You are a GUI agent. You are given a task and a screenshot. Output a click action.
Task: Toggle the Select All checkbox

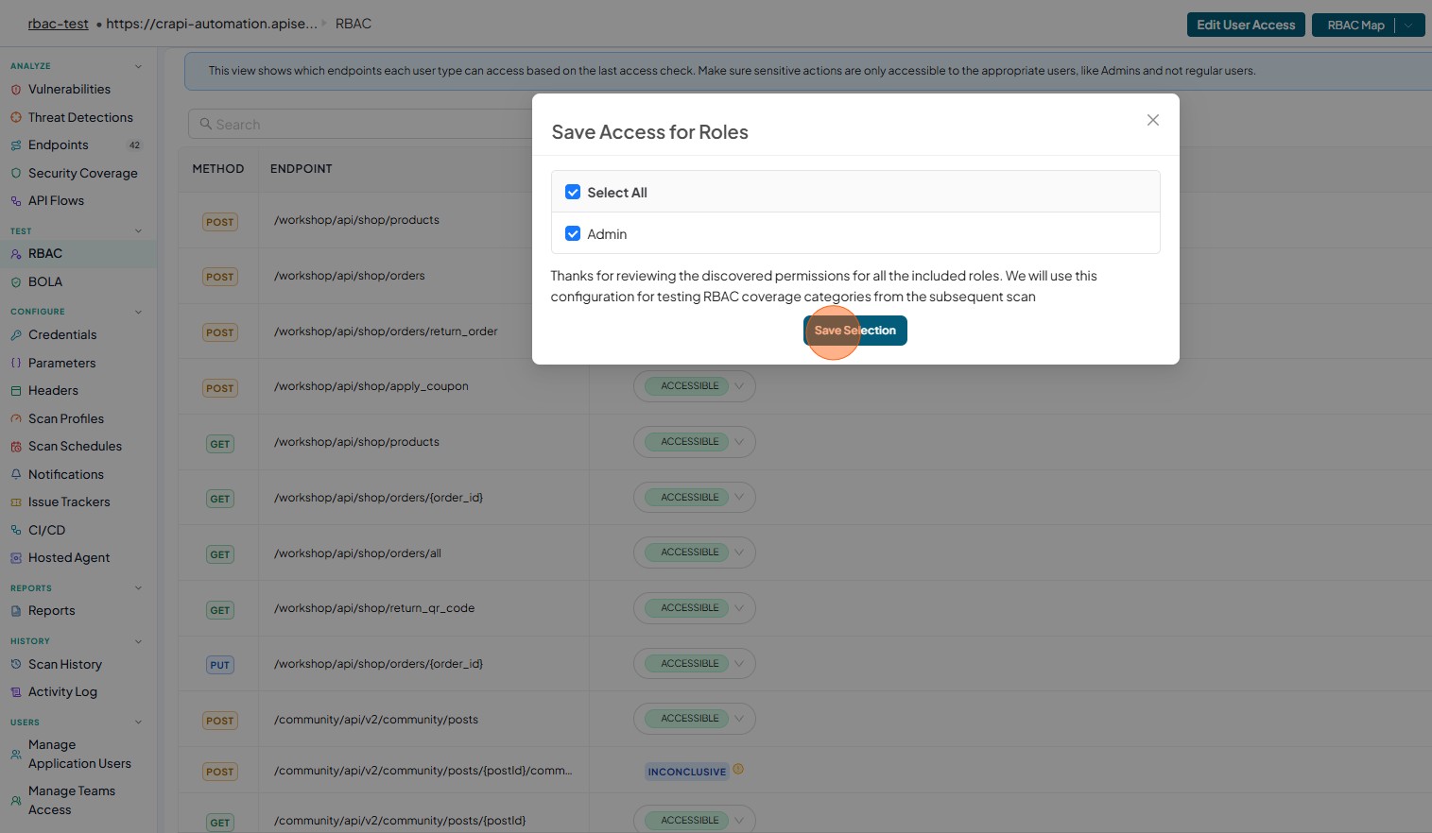click(573, 192)
